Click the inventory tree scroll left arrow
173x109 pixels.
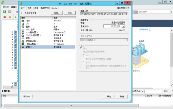3,87
